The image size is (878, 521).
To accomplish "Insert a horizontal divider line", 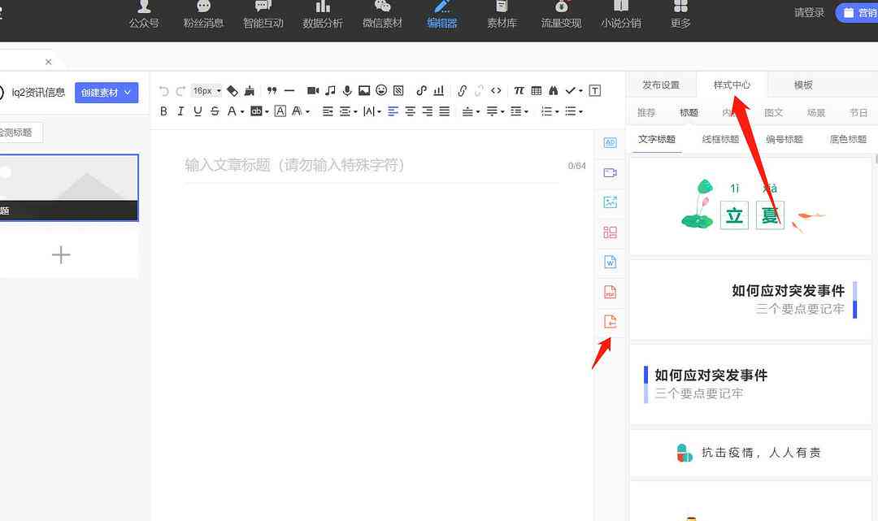I will pos(289,91).
